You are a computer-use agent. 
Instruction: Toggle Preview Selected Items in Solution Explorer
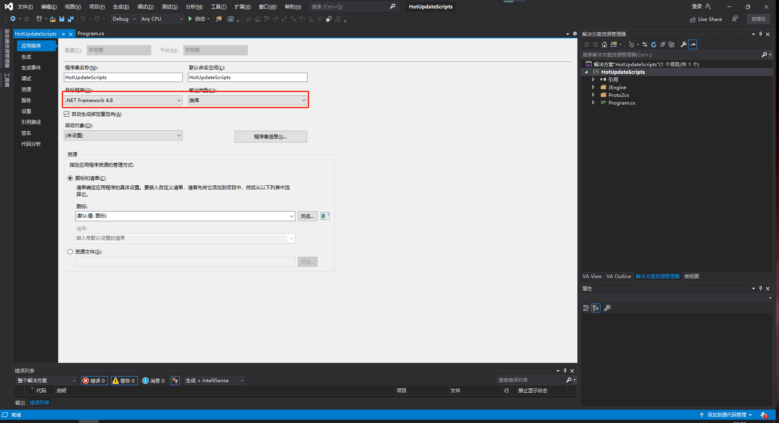671,44
